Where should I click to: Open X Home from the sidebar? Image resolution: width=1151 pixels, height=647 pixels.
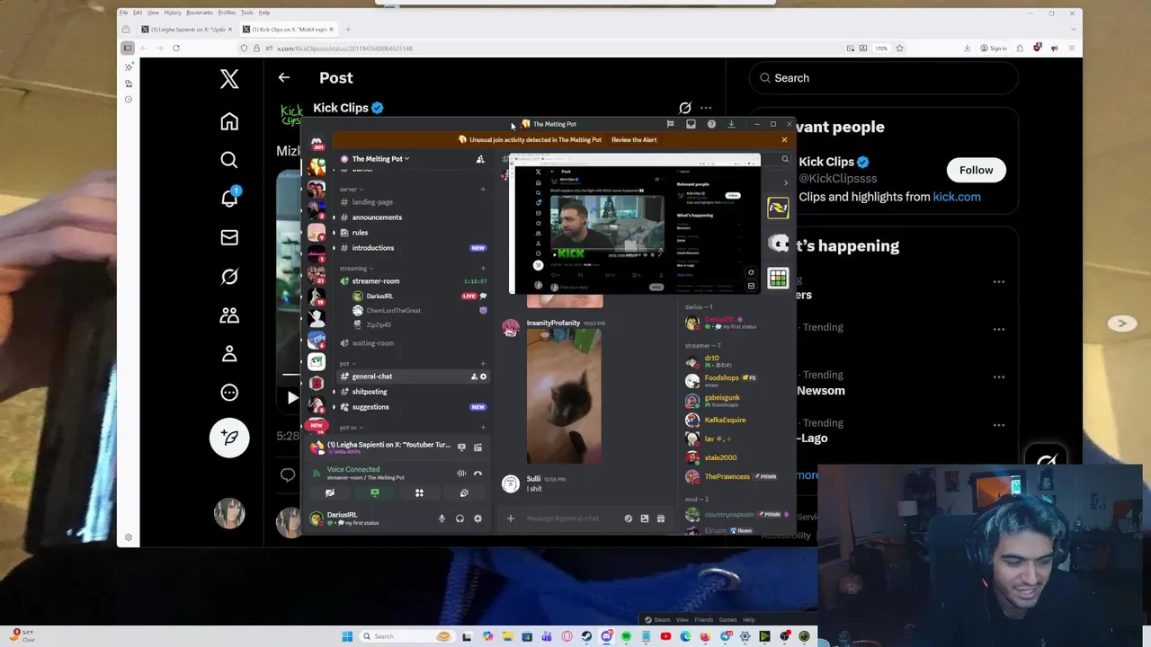click(x=229, y=121)
